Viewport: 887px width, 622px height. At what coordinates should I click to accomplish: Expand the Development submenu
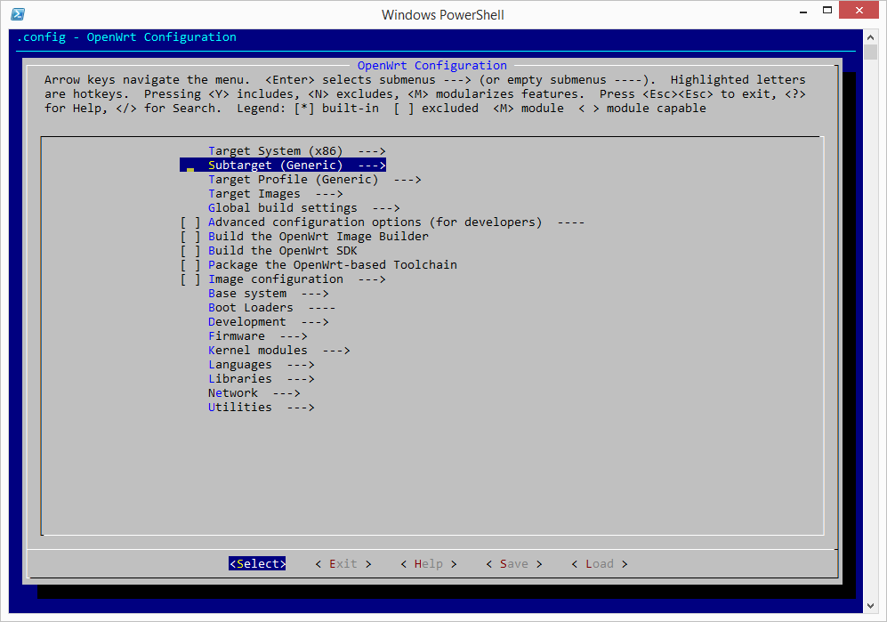coord(268,322)
